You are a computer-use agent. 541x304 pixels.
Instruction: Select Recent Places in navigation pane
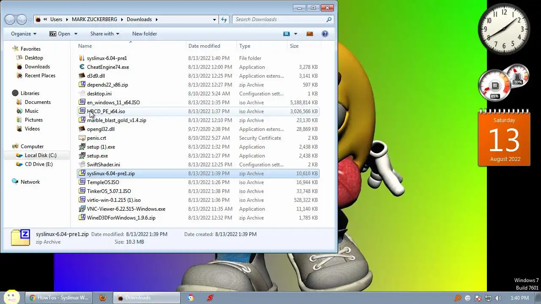(x=40, y=76)
